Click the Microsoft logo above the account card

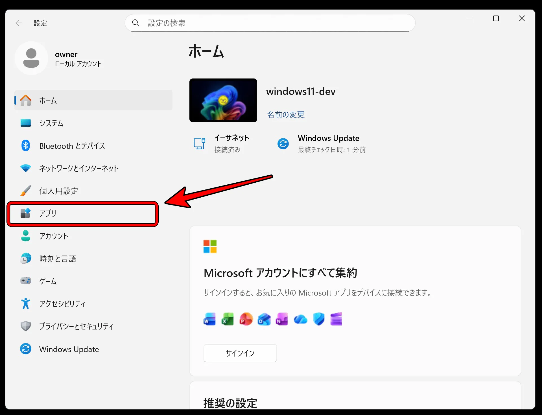pos(210,246)
